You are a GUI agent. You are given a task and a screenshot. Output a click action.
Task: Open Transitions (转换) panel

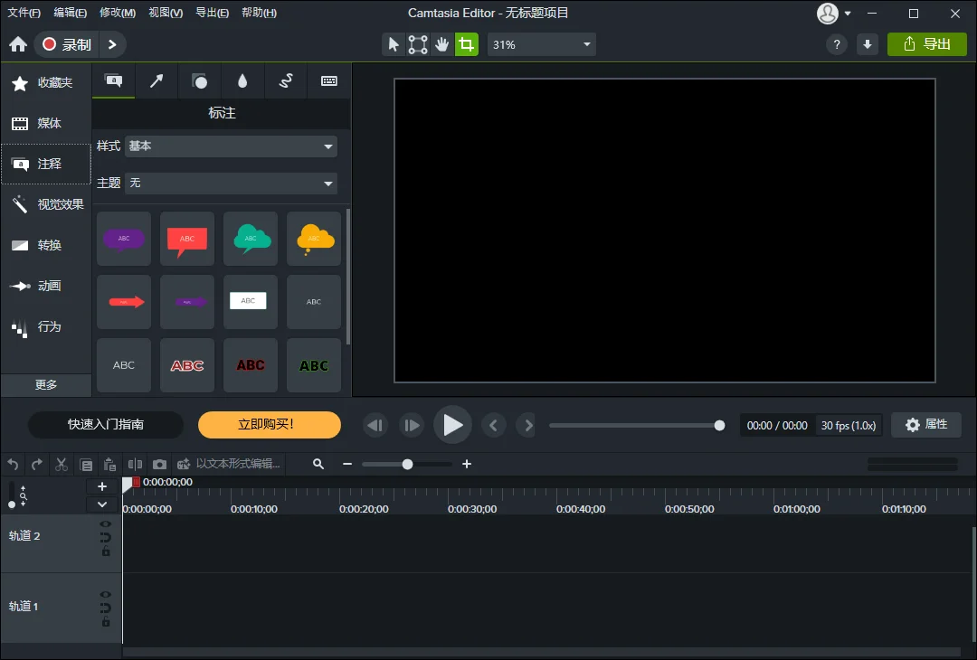pos(46,245)
